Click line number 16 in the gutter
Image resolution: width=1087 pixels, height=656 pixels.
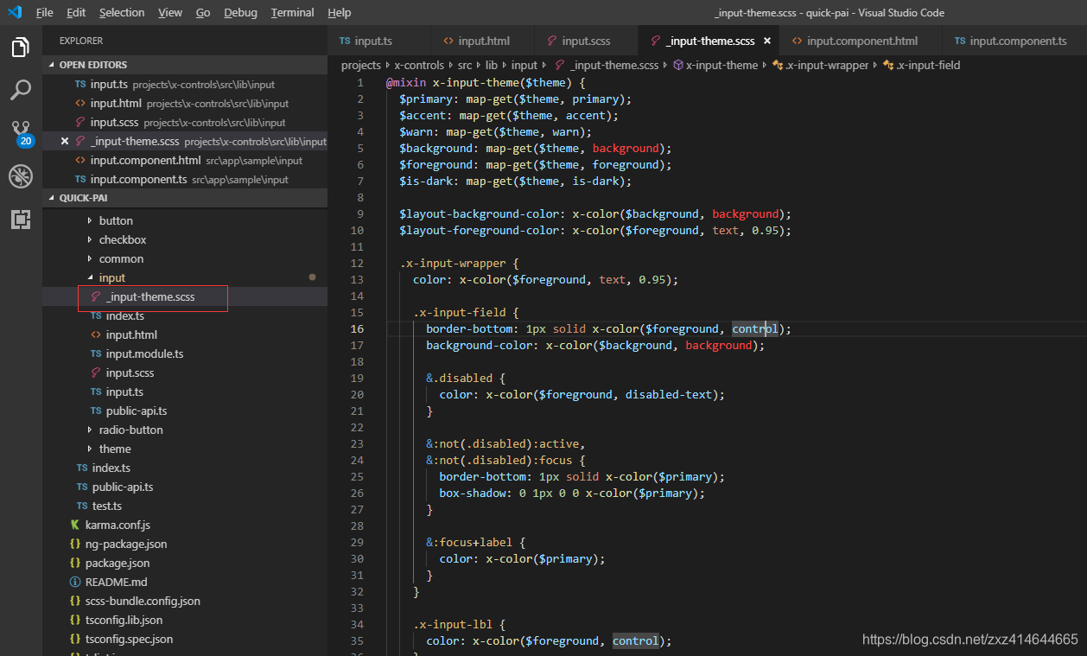click(x=358, y=329)
